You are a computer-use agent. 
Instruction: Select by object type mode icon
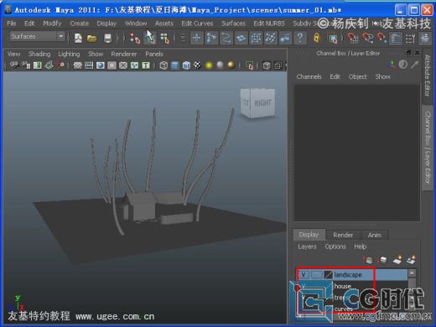pos(150,39)
